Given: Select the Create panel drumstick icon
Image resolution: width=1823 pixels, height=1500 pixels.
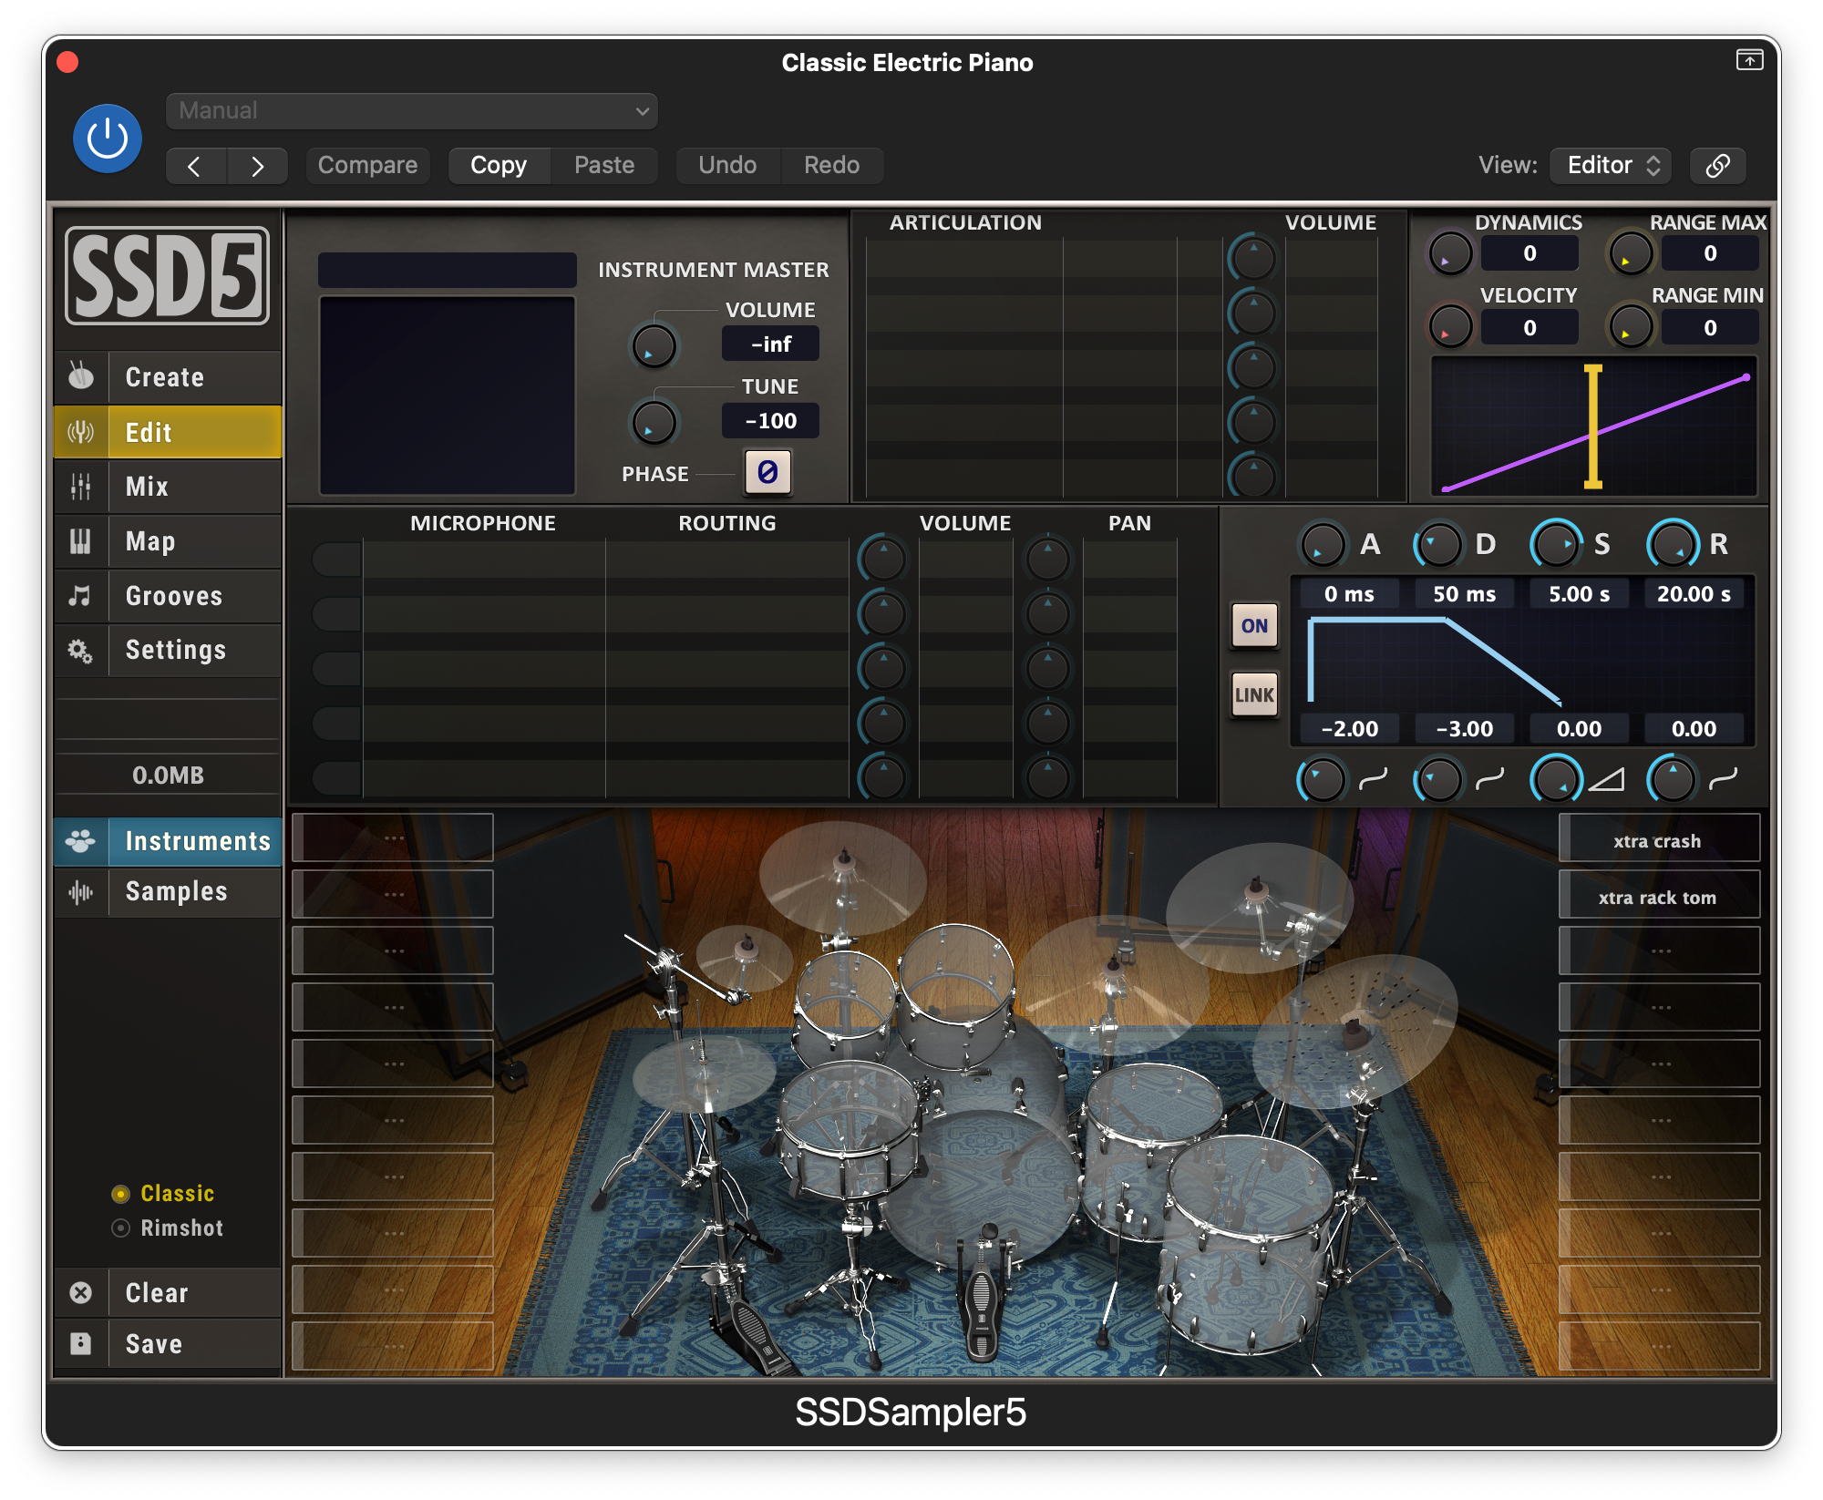Looking at the screenshot, I should [x=80, y=376].
